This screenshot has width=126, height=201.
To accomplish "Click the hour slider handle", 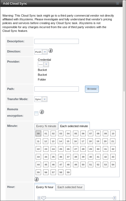I will (44, 198).
